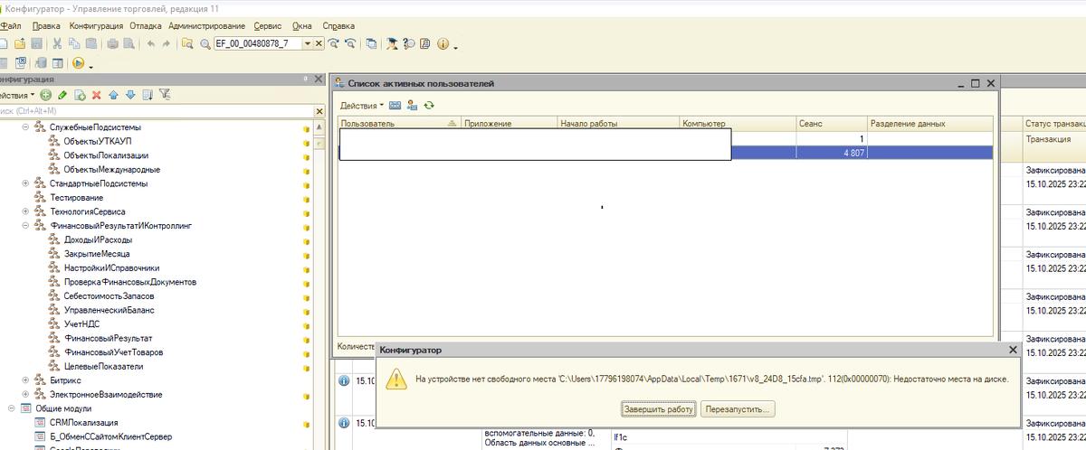Open the Сервис menu
The height and width of the screenshot is (450, 1086).
(x=269, y=26)
